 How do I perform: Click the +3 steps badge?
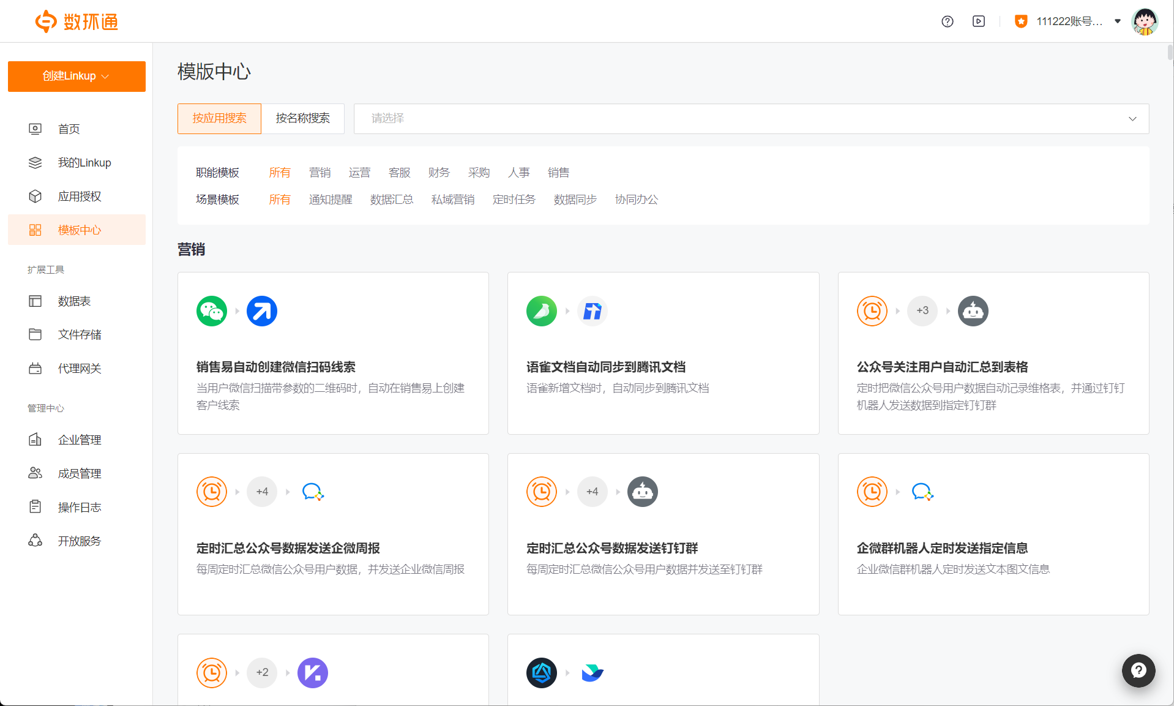pyautogui.click(x=922, y=311)
